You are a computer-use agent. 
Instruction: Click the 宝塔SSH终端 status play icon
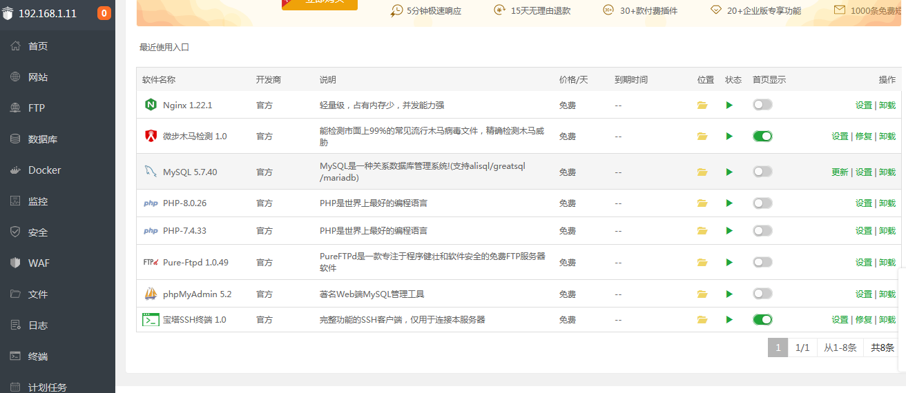click(729, 320)
